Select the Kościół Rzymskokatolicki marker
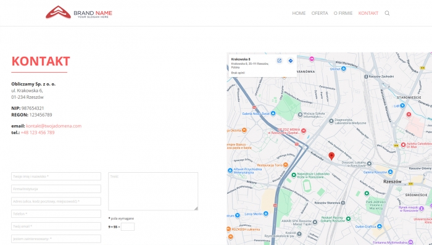This screenshot has height=245, width=432. [299, 234]
